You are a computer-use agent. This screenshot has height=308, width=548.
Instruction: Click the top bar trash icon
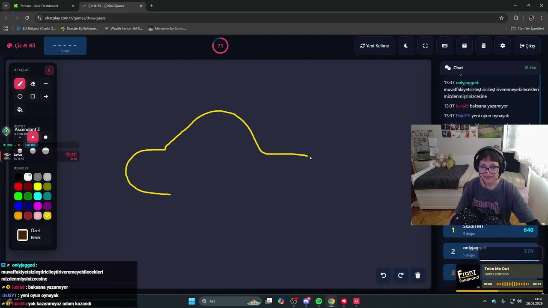tap(483, 46)
